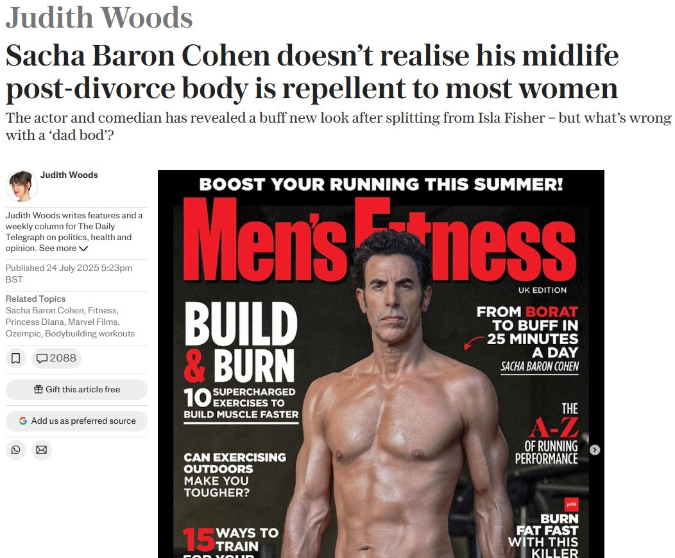Open the 2088 comments section
The height and width of the screenshot is (558, 675).
coord(56,358)
